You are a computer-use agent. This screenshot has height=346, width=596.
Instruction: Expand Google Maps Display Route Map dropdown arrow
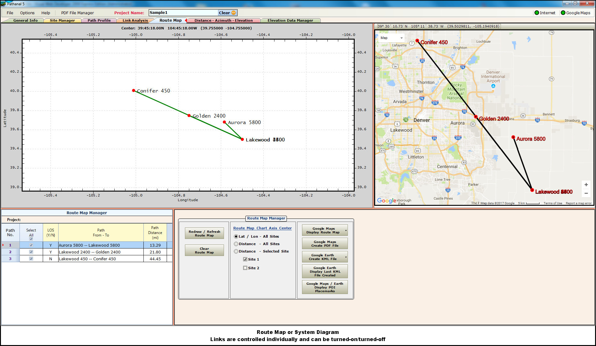click(346, 231)
